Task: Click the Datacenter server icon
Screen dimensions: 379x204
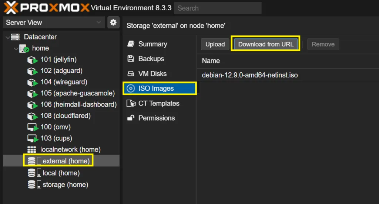Action: [x=15, y=37]
